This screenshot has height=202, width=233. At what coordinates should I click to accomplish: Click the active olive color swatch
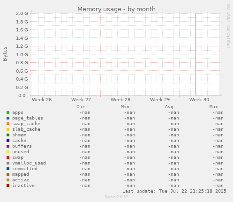point(8,180)
